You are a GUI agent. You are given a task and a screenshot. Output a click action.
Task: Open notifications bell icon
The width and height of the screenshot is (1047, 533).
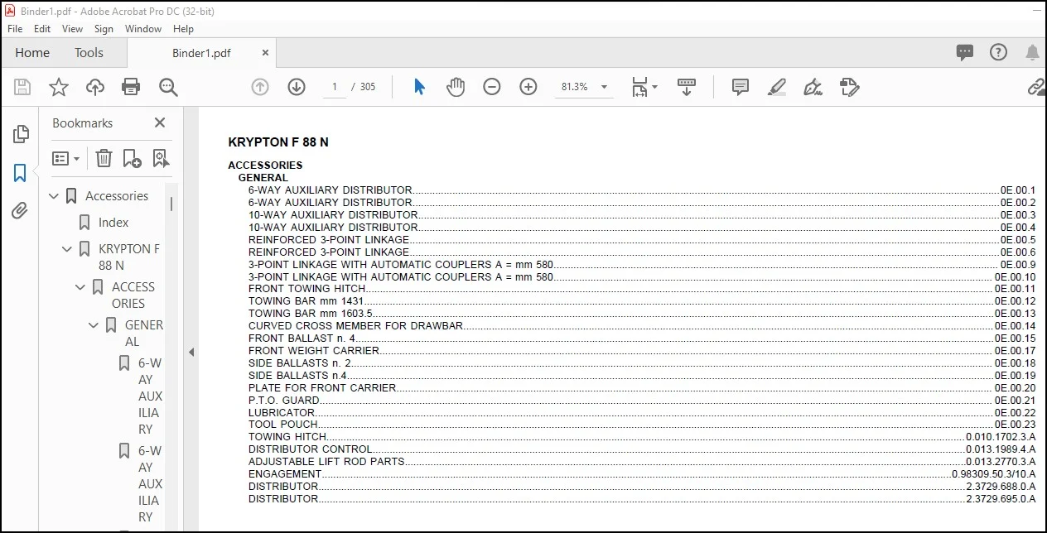click(x=1032, y=52)
